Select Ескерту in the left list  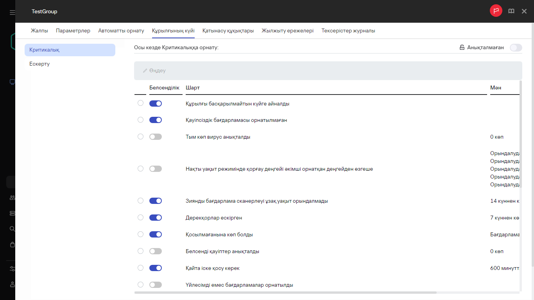(39, 64)
